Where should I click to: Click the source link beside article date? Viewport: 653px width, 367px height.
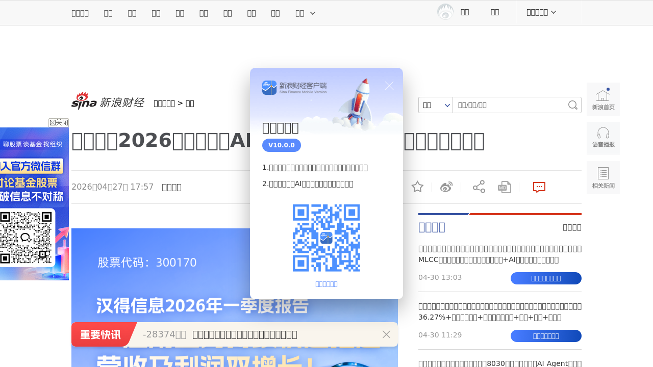tap(171, 187)
